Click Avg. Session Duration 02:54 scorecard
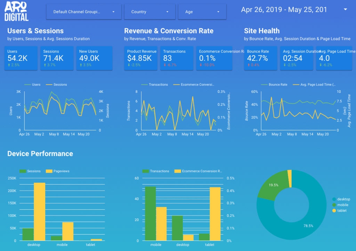The width and height of the screenshot is (356, 251). [x=297, y=58]
